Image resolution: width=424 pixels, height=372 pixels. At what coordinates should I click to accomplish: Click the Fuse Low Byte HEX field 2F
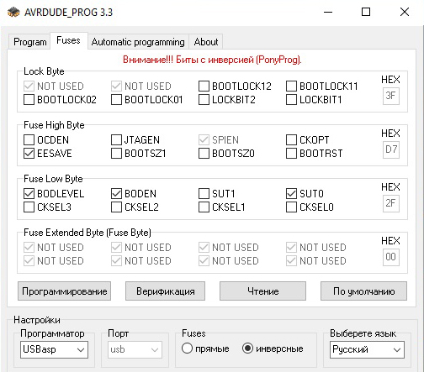[391, 203]
